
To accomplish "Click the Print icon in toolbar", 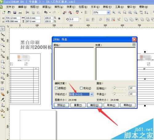I will tap(20, 13).
